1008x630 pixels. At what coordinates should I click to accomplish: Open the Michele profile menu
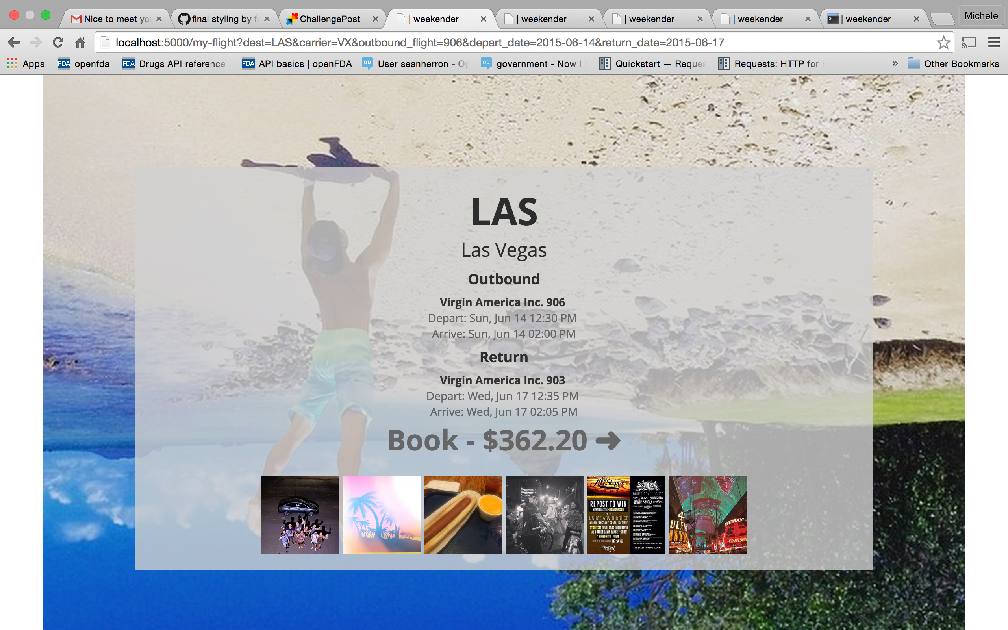tap(981, 16)
